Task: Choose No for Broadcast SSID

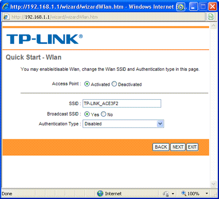Action: click(x=103, y=114)
